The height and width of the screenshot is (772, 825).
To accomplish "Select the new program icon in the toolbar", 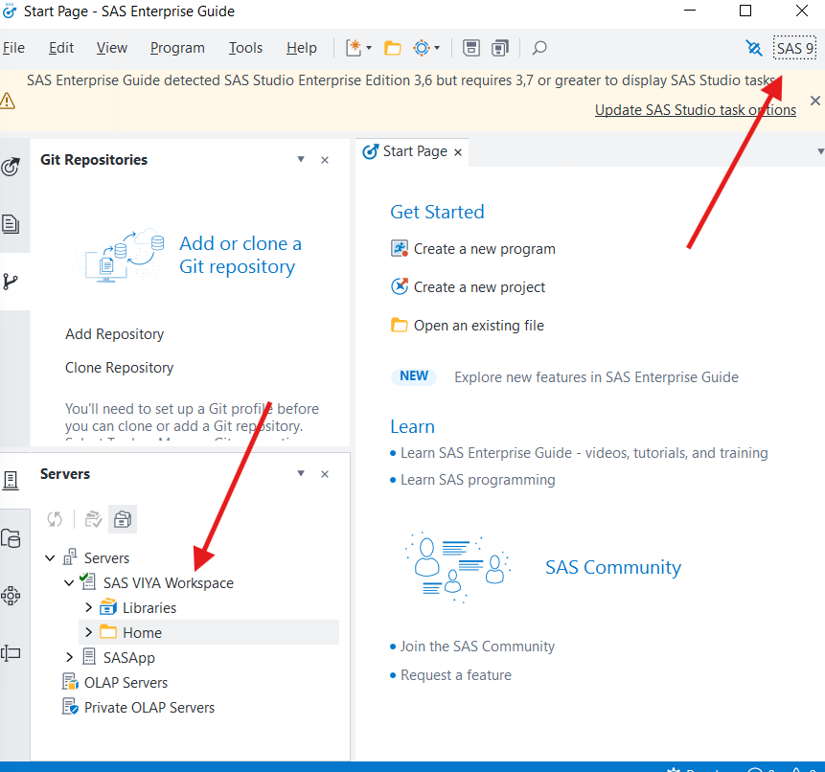I will click(352, 47).
